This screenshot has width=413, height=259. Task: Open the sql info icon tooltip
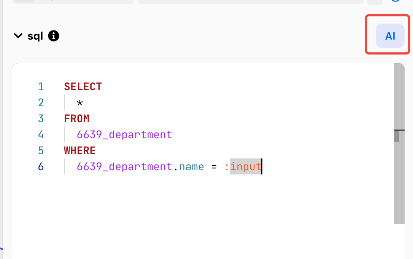(x=54, y=36)
